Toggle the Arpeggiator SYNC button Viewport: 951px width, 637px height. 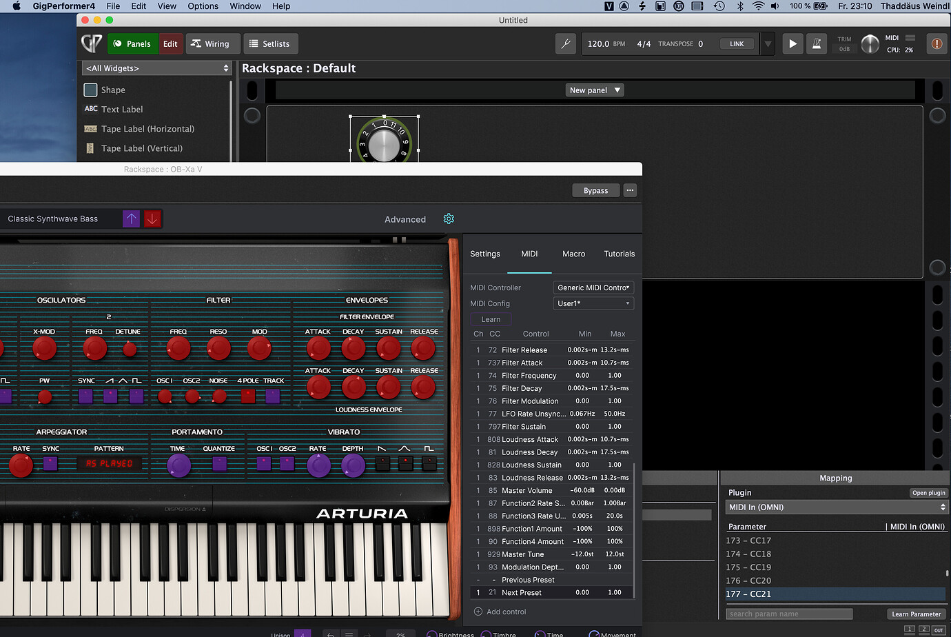pyautogui.click(x=50, y=463)
